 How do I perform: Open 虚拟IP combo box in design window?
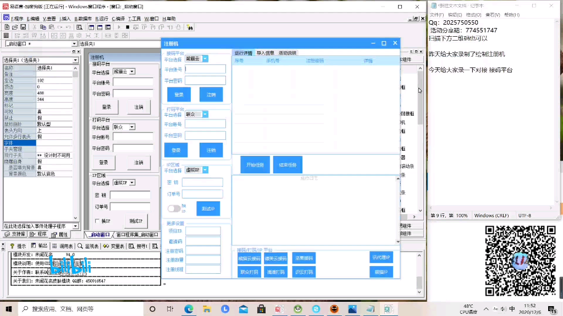(132, 183)
